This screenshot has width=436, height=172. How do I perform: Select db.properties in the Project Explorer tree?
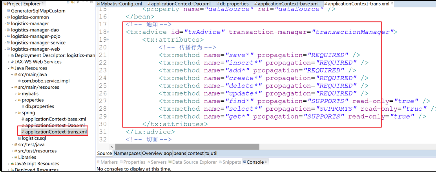point(40,106)
